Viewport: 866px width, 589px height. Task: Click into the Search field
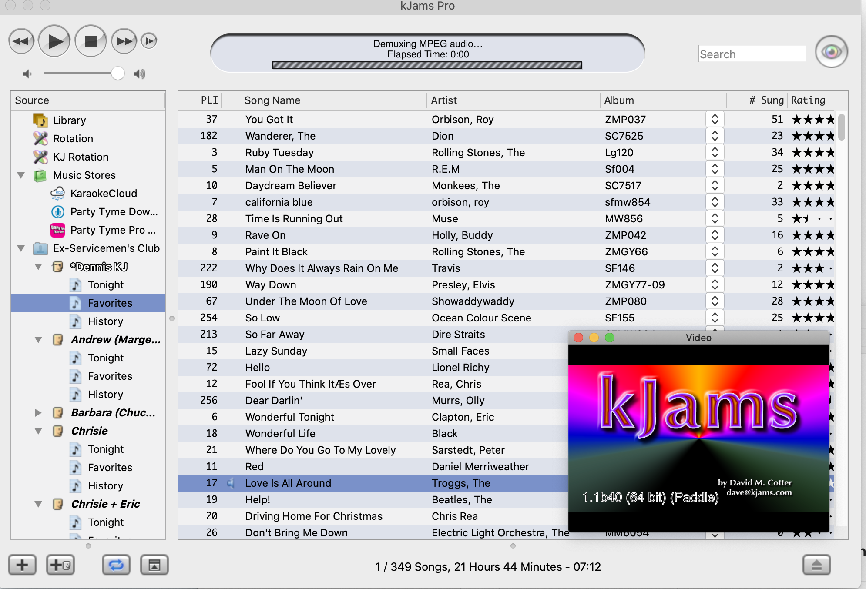[752, 54]
